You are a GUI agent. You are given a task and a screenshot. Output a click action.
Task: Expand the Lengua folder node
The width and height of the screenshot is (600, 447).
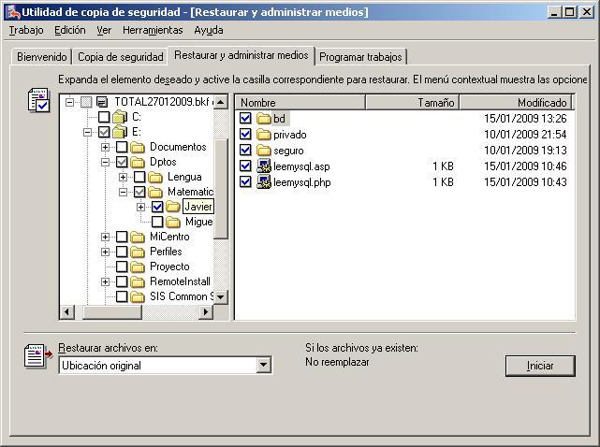[123, 177]
